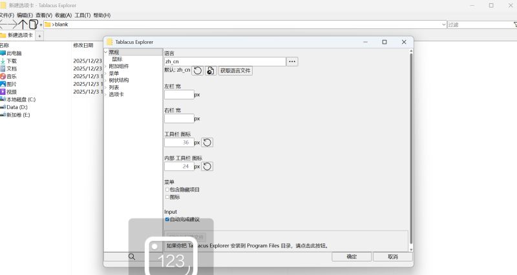Click the 本地磁盘 (C:) drive icon

[x=3, y=99]
